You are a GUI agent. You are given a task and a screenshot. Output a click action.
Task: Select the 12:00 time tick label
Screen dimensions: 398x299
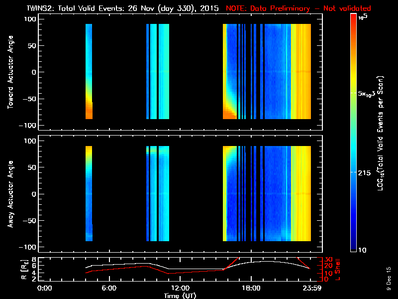pos(179,289)
